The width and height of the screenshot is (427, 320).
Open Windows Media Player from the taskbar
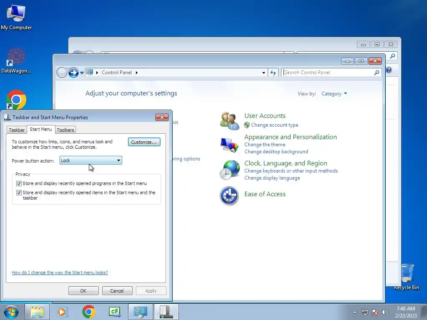point(63,312)
